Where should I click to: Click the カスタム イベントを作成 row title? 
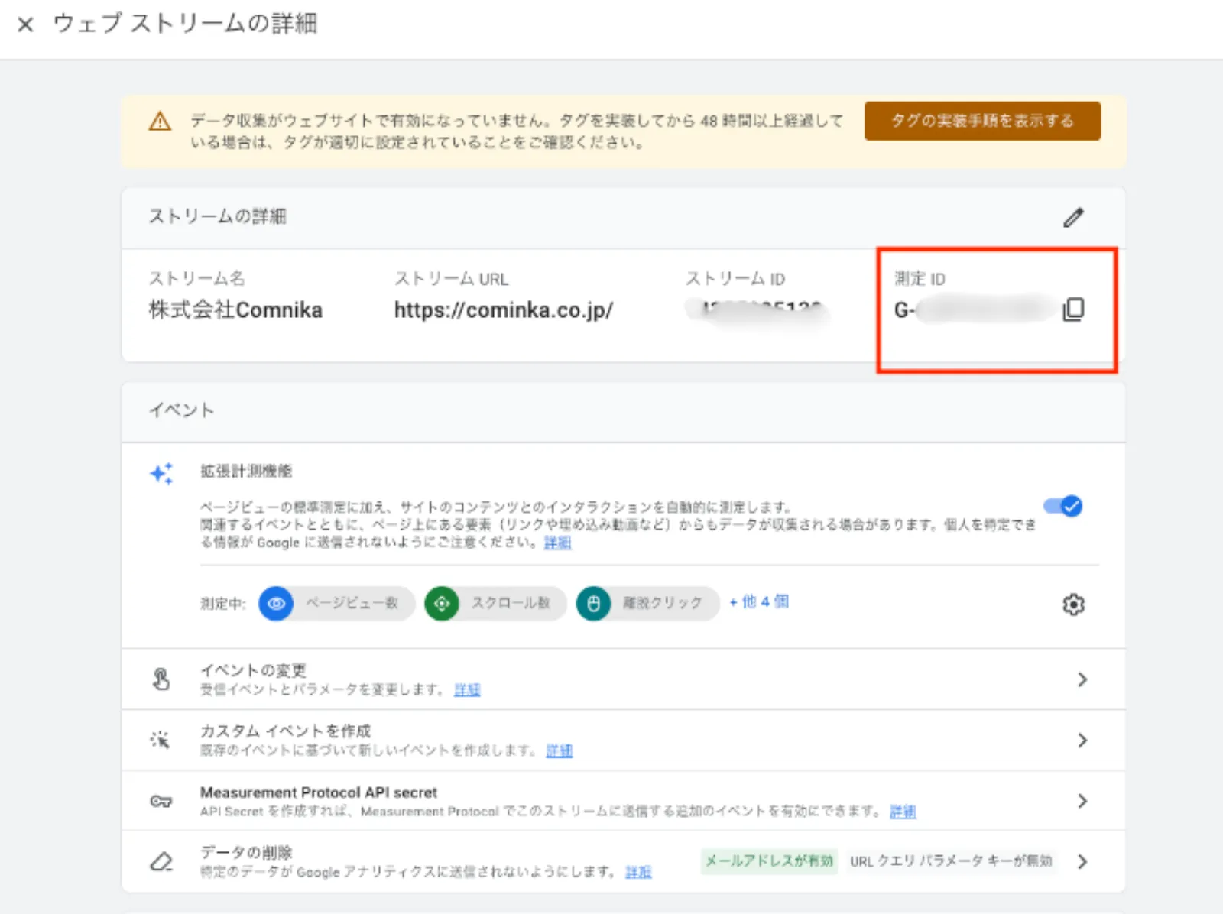click(x=285, y=731)
